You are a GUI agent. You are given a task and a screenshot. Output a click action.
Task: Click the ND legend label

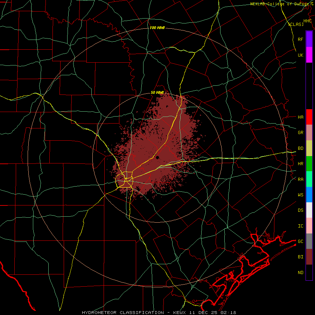tap(300, 273)
